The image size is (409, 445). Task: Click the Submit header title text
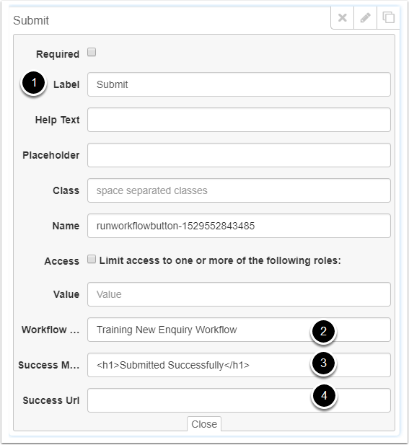(31, 20)
